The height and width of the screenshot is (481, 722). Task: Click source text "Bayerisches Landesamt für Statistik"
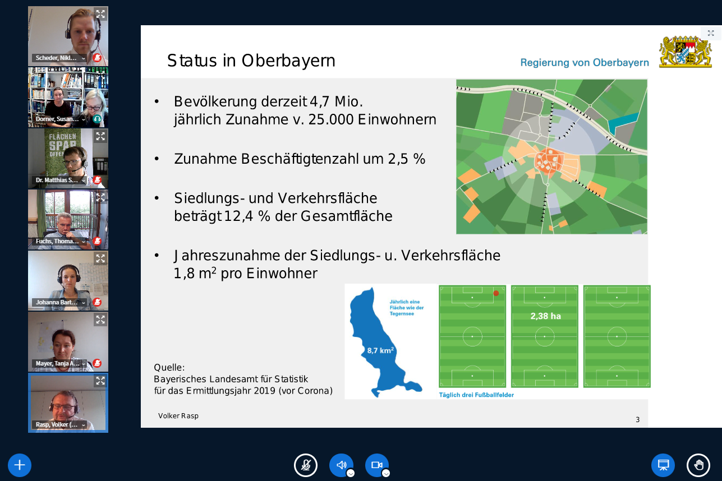[x=231, y=379]
